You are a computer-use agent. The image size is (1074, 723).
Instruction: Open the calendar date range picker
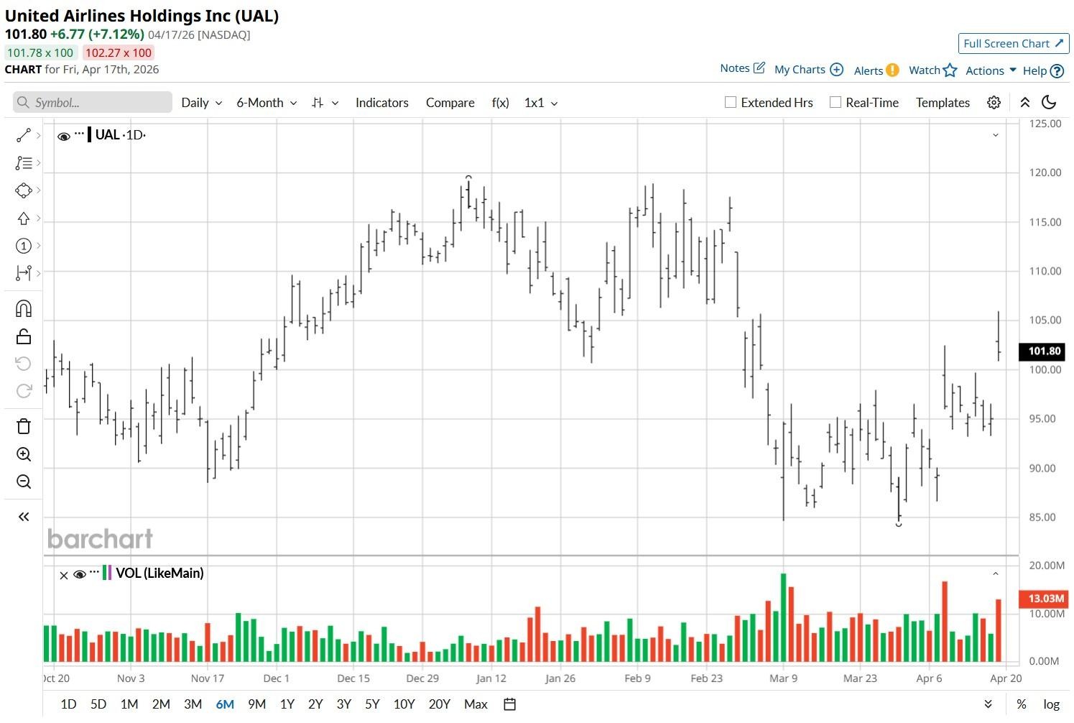coord(509,704)
